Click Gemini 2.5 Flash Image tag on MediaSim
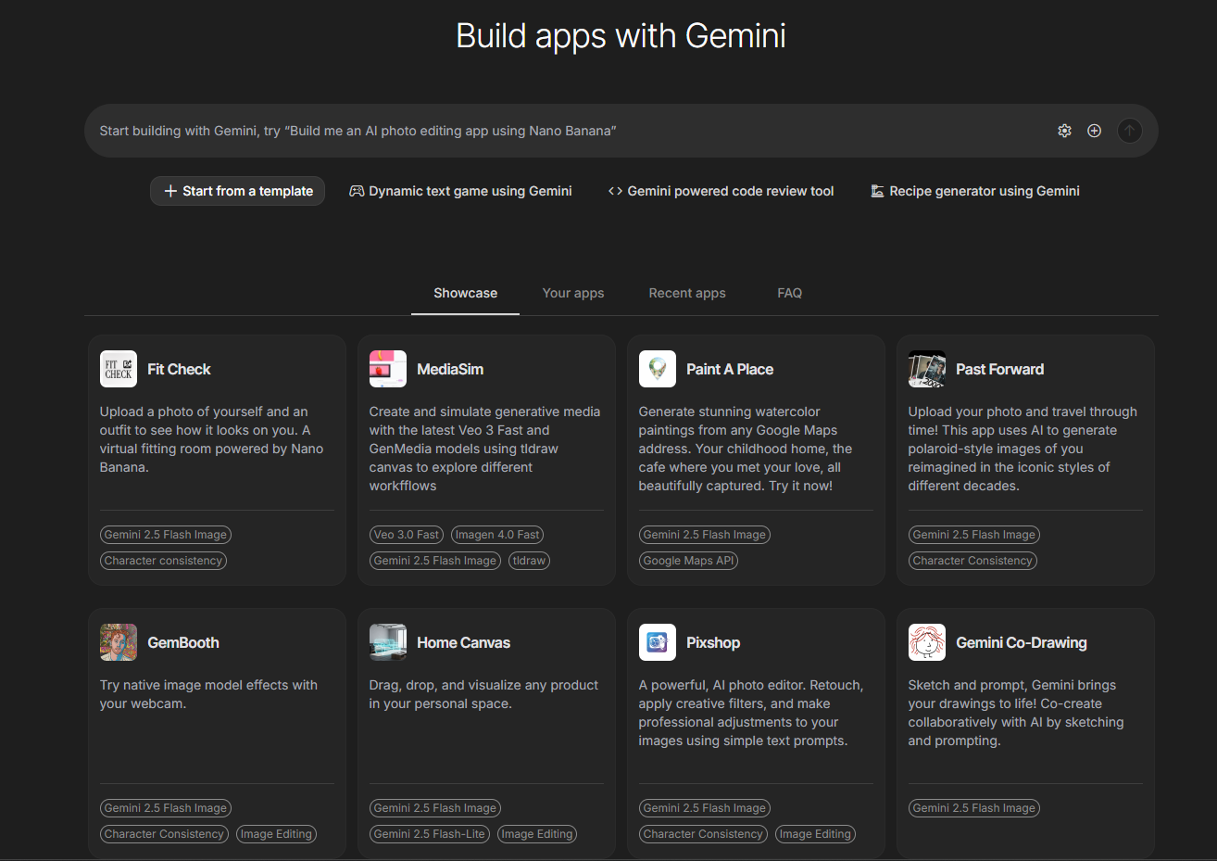 click(x=435, y=561)
